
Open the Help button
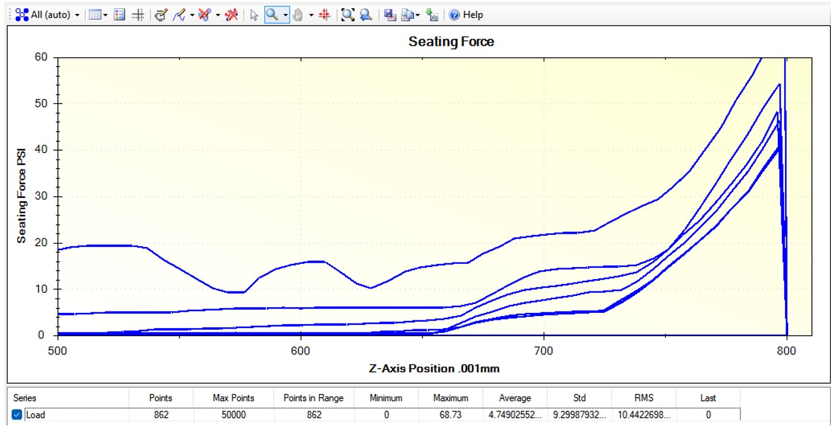466,14
